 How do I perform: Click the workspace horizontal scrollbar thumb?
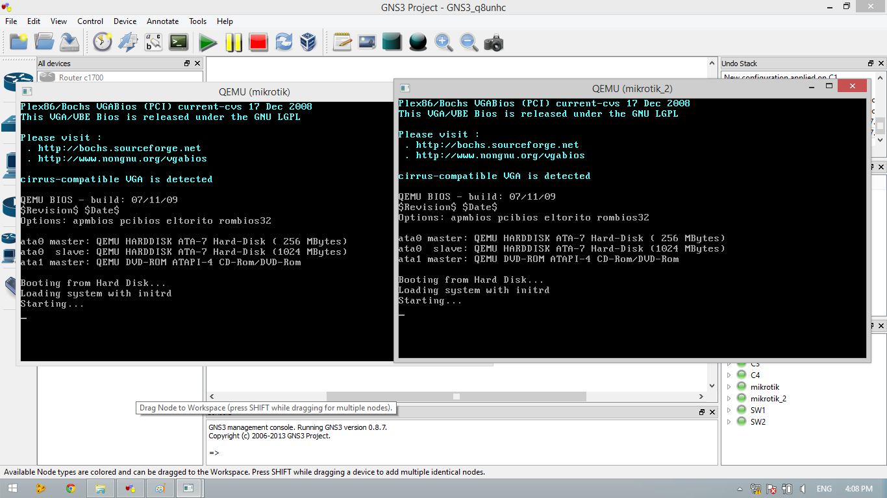pyautogui.click(x=456, y=396)
